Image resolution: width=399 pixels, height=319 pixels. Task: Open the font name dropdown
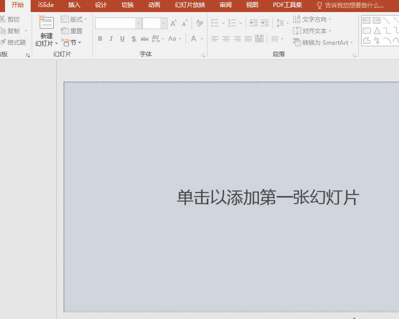coord(138,24)
